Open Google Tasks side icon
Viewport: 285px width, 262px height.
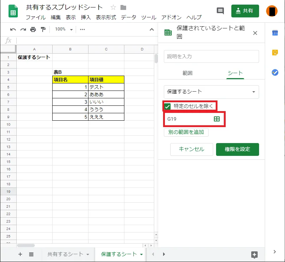coord(275,72)
